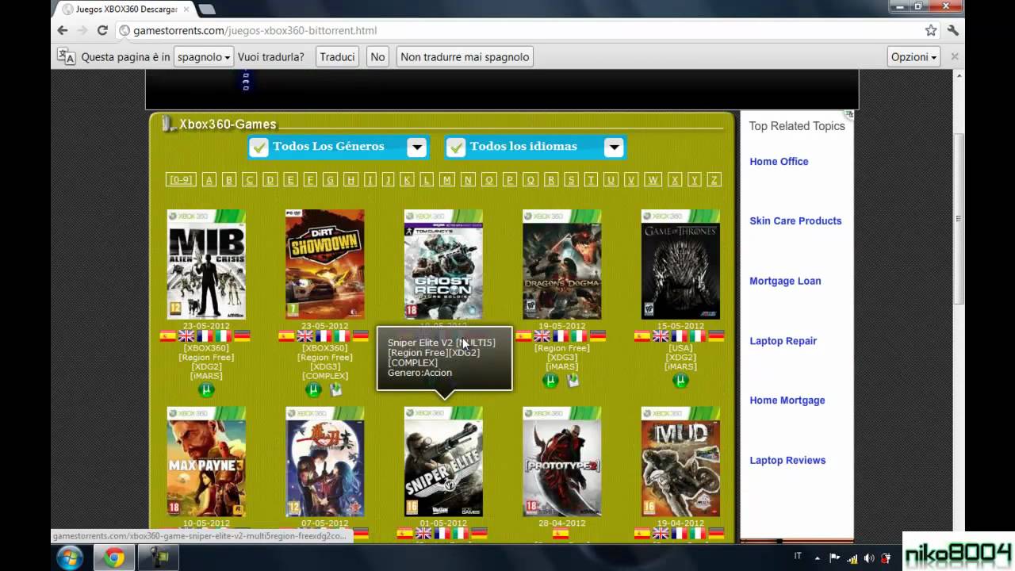Screen dimensions: 1015x571
Task: Toggle the Todos los idiomas checkmark
Action: (455, 147)
